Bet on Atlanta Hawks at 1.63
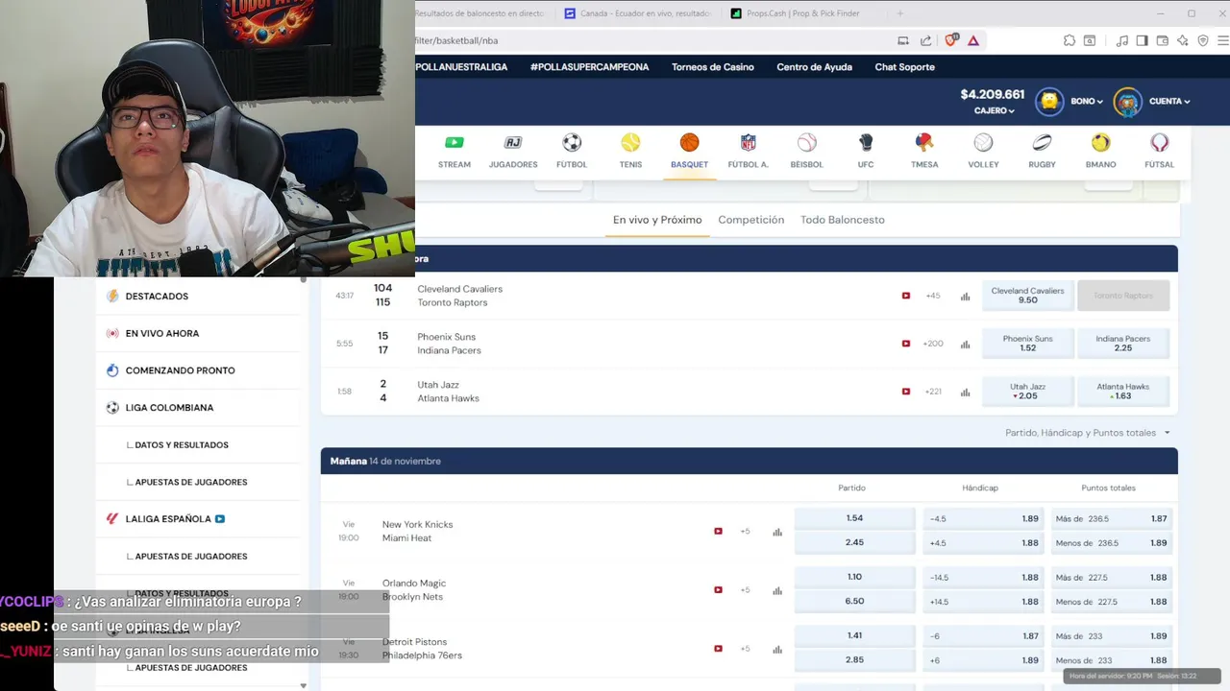1230x691 pixels. click(1123, 392)
